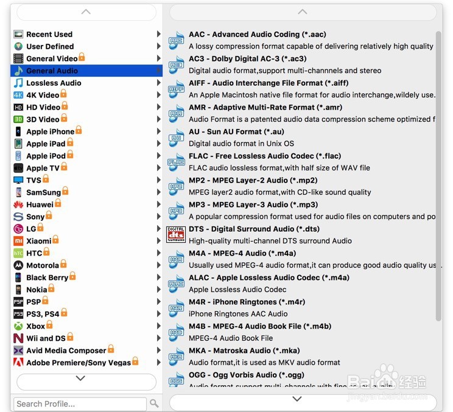Image resolution: width=453 pixels, height=412 pixels.
Task: Click the MP2 format icon
Action: [176, 186]
